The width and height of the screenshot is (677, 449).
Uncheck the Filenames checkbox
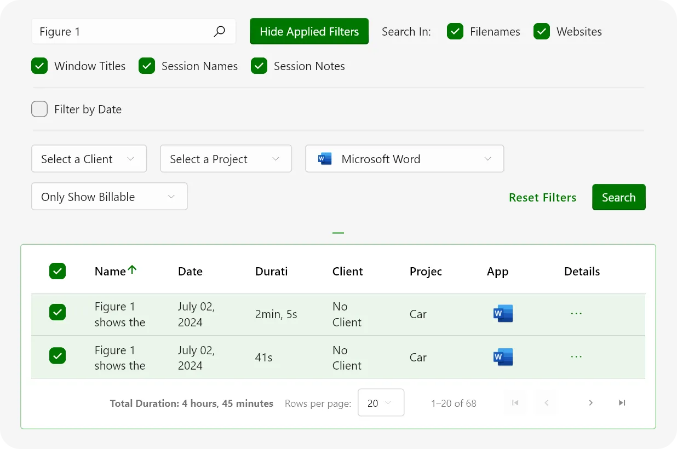point(455,32)
